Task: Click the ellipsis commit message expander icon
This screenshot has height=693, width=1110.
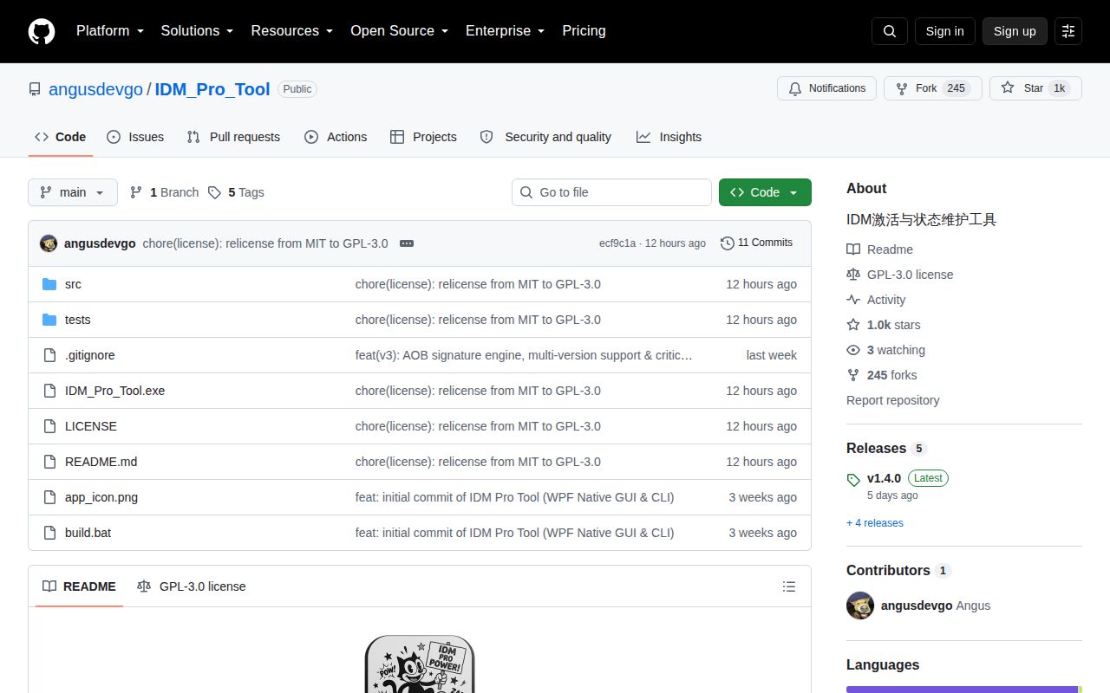Action: click(x=407, y=243)
